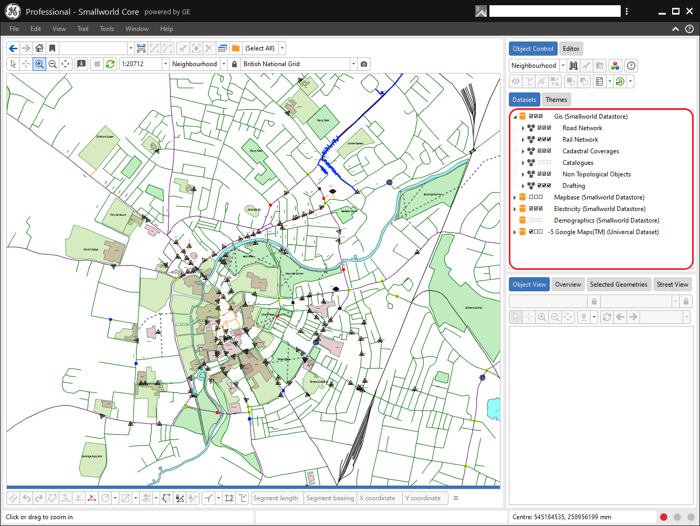Click the bookmark icon in map toolbar
Screen dimensions: 700x526
pyautogui.click(x=52, y=48)
